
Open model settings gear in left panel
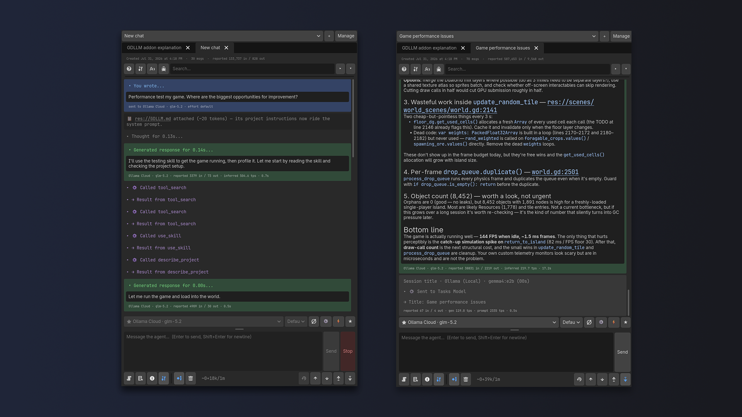[326, 321]
